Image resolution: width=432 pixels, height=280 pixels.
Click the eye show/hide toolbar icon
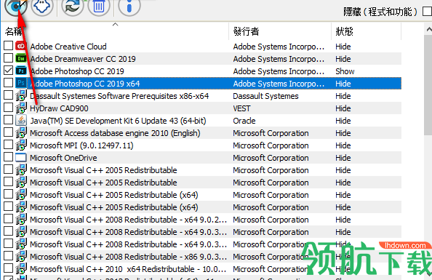coord(16,6)
